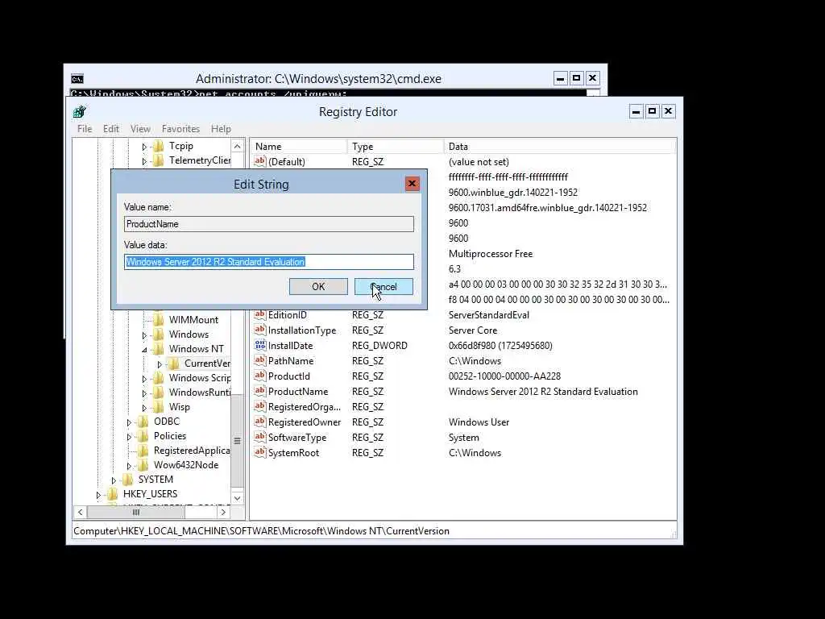Open the File menu
Image resolution: width=825 pixels, height=619 pixels.
click(84, 128)
